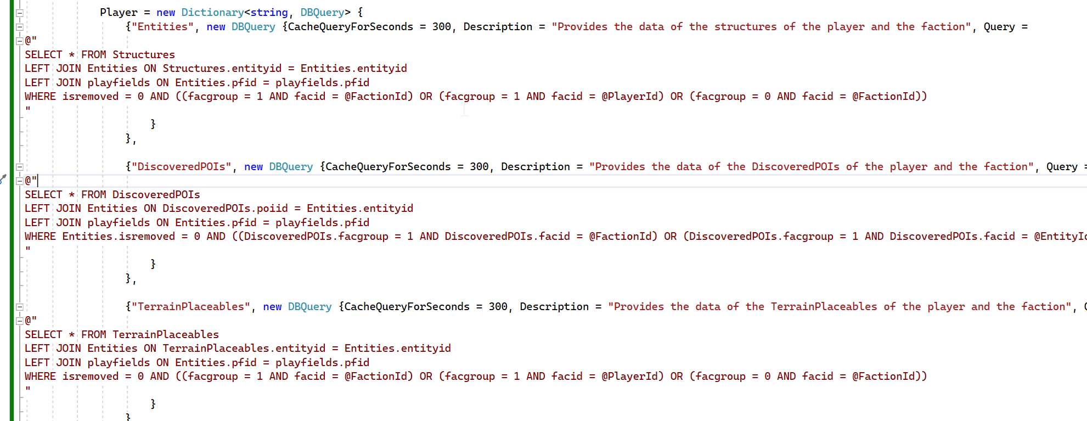The image size is (1087, 421).
Task: Collapse the verbatim string of DiscoveredPOIs query
Action: click(20, 181)
